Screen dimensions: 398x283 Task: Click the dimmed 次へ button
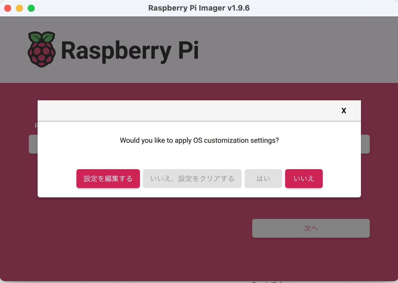[311, 228]
